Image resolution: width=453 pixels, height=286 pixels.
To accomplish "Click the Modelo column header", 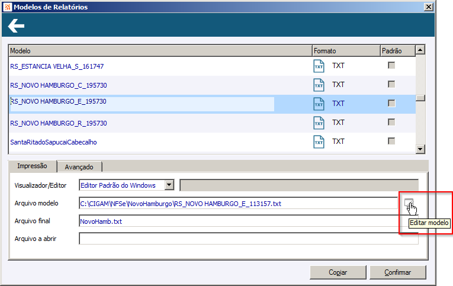I will pos(160,51).
